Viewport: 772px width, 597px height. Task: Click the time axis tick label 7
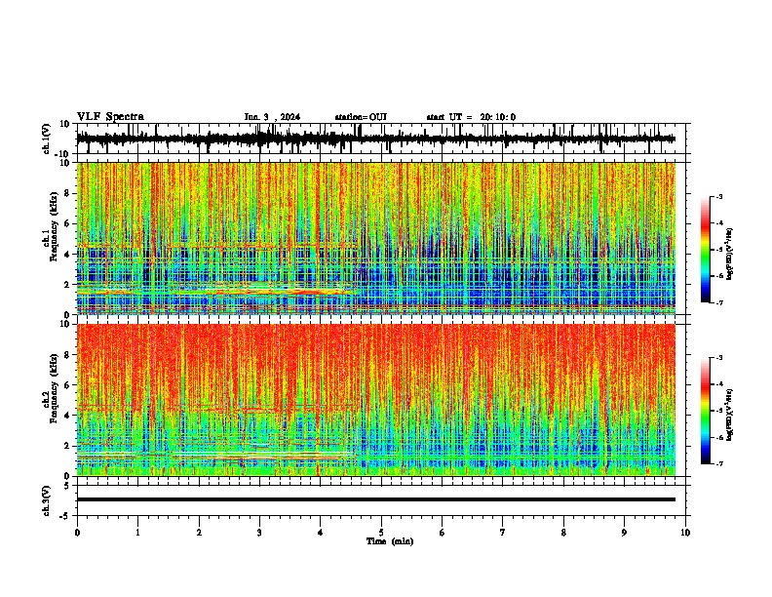pos(503,533)
